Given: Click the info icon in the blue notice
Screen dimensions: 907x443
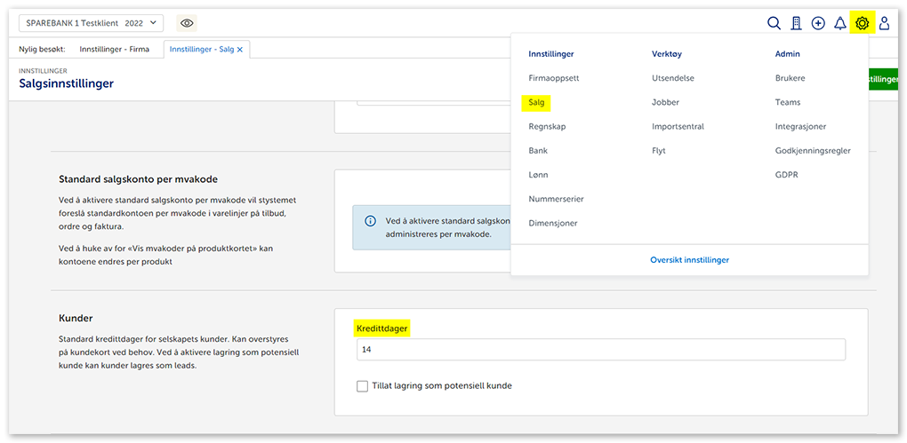Looking at the screenshot, I should tap(370, 220).
